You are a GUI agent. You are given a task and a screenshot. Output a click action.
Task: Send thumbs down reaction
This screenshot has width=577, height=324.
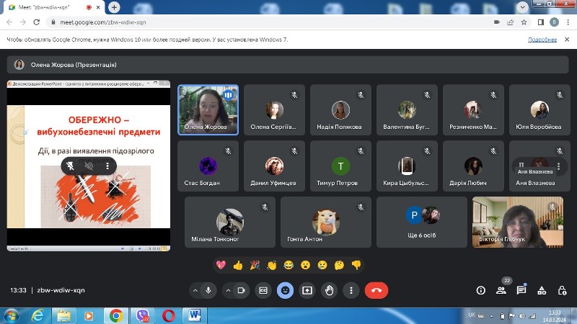point(356,265)
